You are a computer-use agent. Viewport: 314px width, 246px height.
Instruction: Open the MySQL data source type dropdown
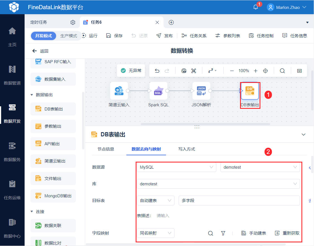176,167
